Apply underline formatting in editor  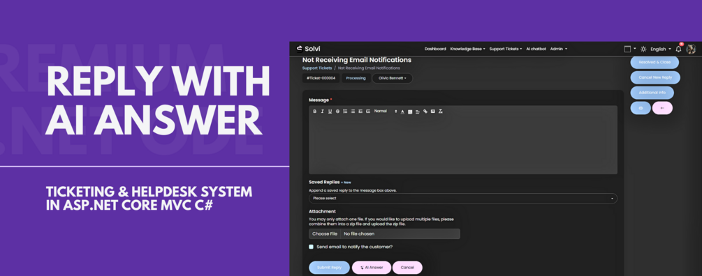click(x=330, y=112)
